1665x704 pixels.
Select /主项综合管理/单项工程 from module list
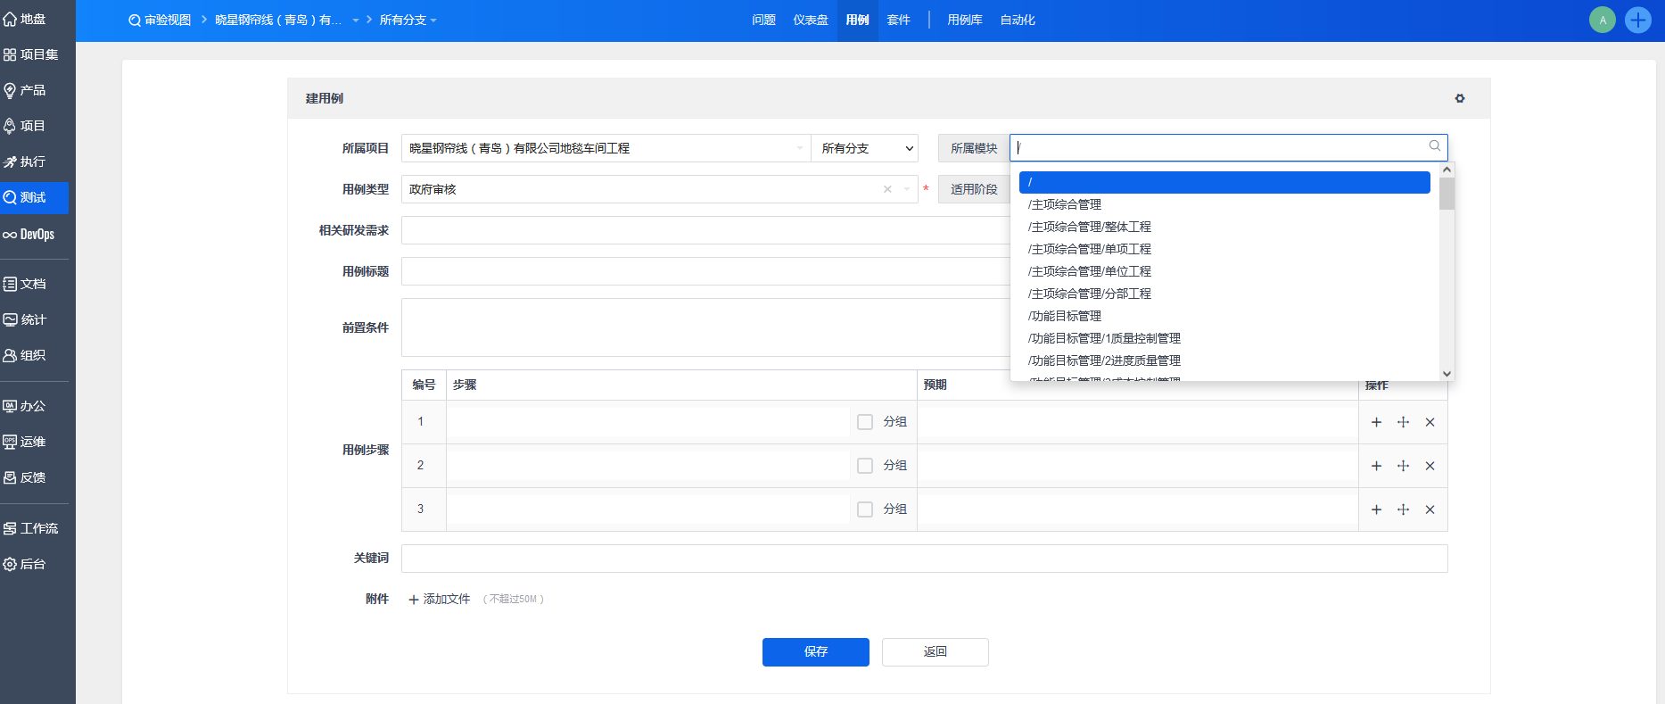1089,249
